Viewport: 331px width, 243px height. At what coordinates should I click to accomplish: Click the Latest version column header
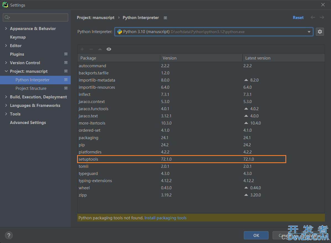(283, 58)
